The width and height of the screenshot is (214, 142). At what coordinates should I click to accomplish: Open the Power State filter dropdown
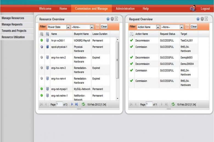pos(68,27)
